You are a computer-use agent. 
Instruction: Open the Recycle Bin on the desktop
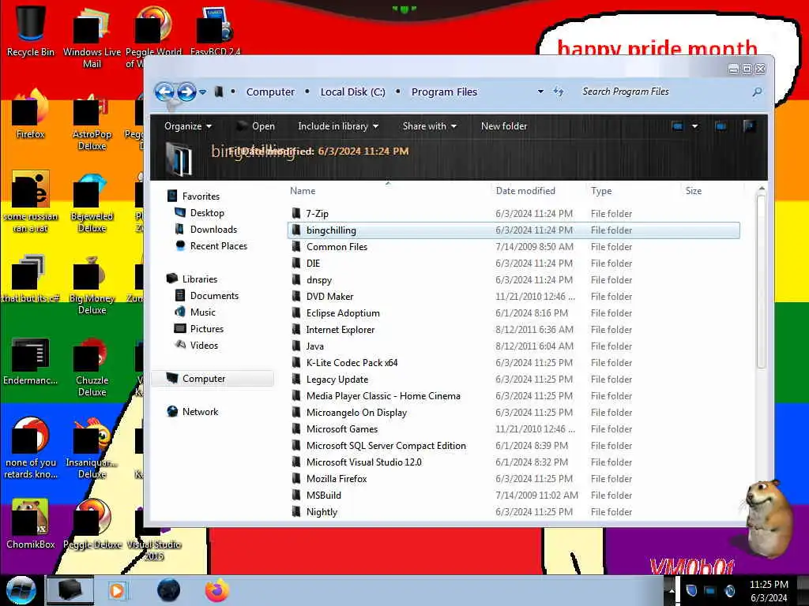pos(30,31)
